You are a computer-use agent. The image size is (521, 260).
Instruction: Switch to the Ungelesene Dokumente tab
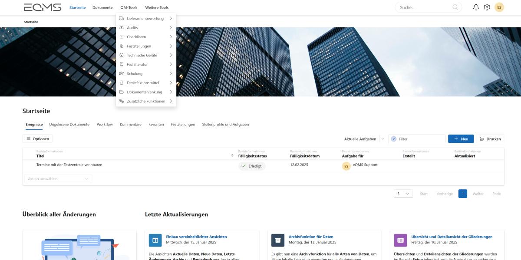(x=69, y=125)
